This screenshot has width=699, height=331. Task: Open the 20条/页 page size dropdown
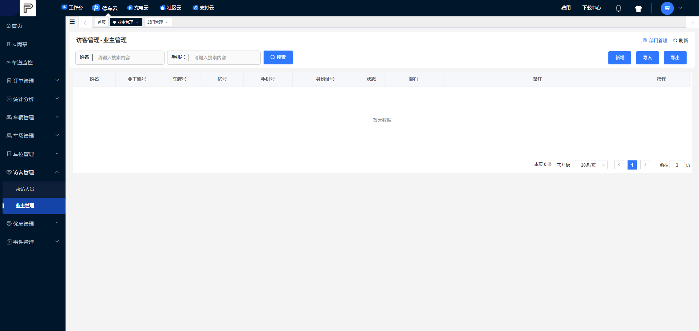(591, 165)
